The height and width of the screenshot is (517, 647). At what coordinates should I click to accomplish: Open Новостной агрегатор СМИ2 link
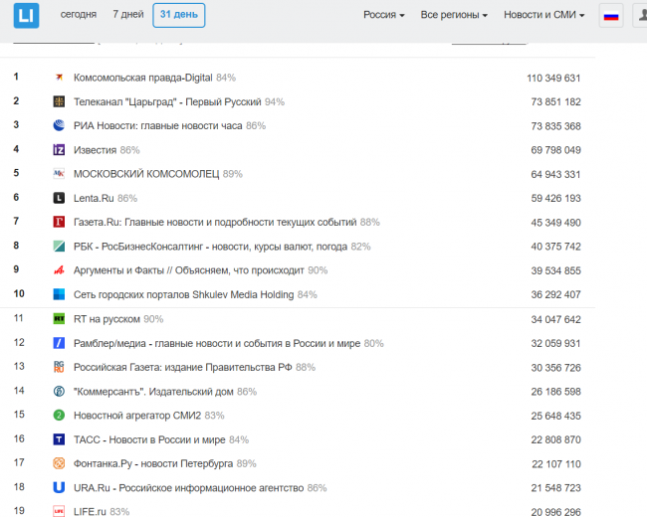click(x=137, y=416)
